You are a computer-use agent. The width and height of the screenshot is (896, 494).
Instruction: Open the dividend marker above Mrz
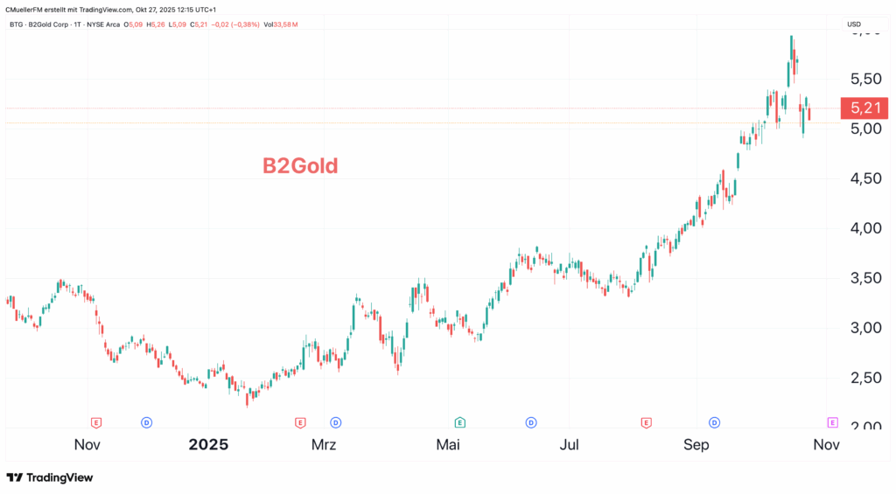point(335,422)
